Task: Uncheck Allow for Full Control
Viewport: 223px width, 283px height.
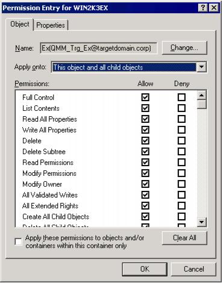Action: click(145, 98)
